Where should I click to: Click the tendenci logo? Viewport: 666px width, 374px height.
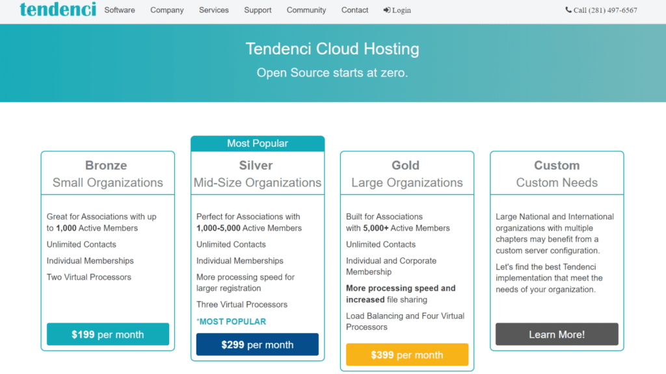(58, 9)
